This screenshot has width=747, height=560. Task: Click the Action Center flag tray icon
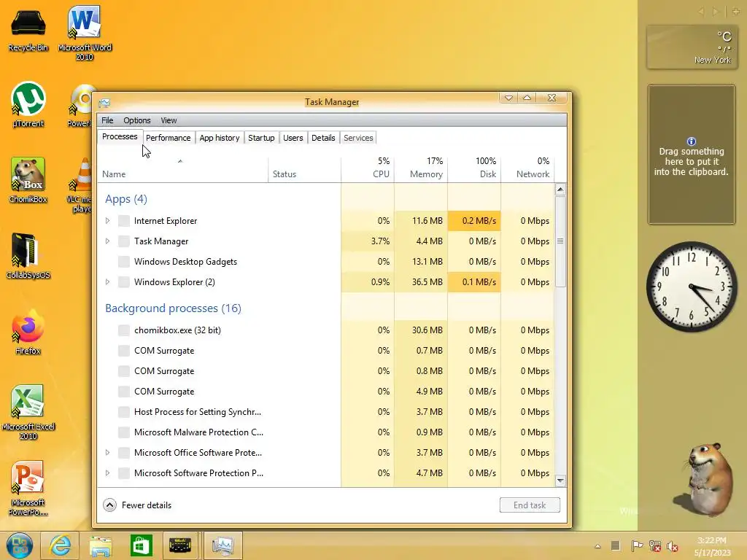pyautogui.click(x=636, y=545)
